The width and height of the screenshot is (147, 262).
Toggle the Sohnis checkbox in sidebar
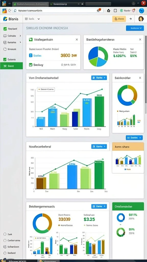[5, 59]
